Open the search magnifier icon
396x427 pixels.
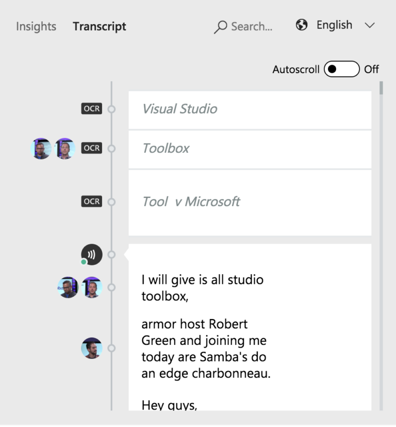coord(221,26)
